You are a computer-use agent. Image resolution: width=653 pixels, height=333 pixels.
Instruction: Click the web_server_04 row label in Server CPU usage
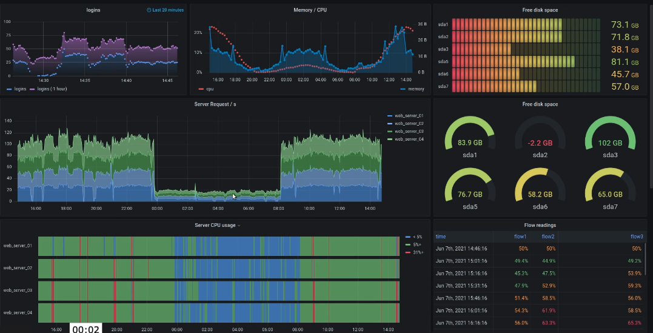point(18,312)
